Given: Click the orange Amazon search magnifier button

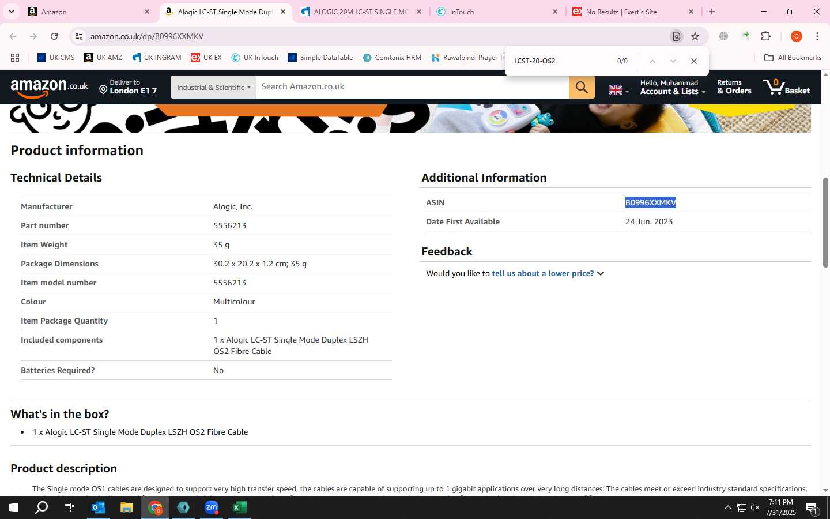Looking at the screenshot, I should click(x=582, y=87).
